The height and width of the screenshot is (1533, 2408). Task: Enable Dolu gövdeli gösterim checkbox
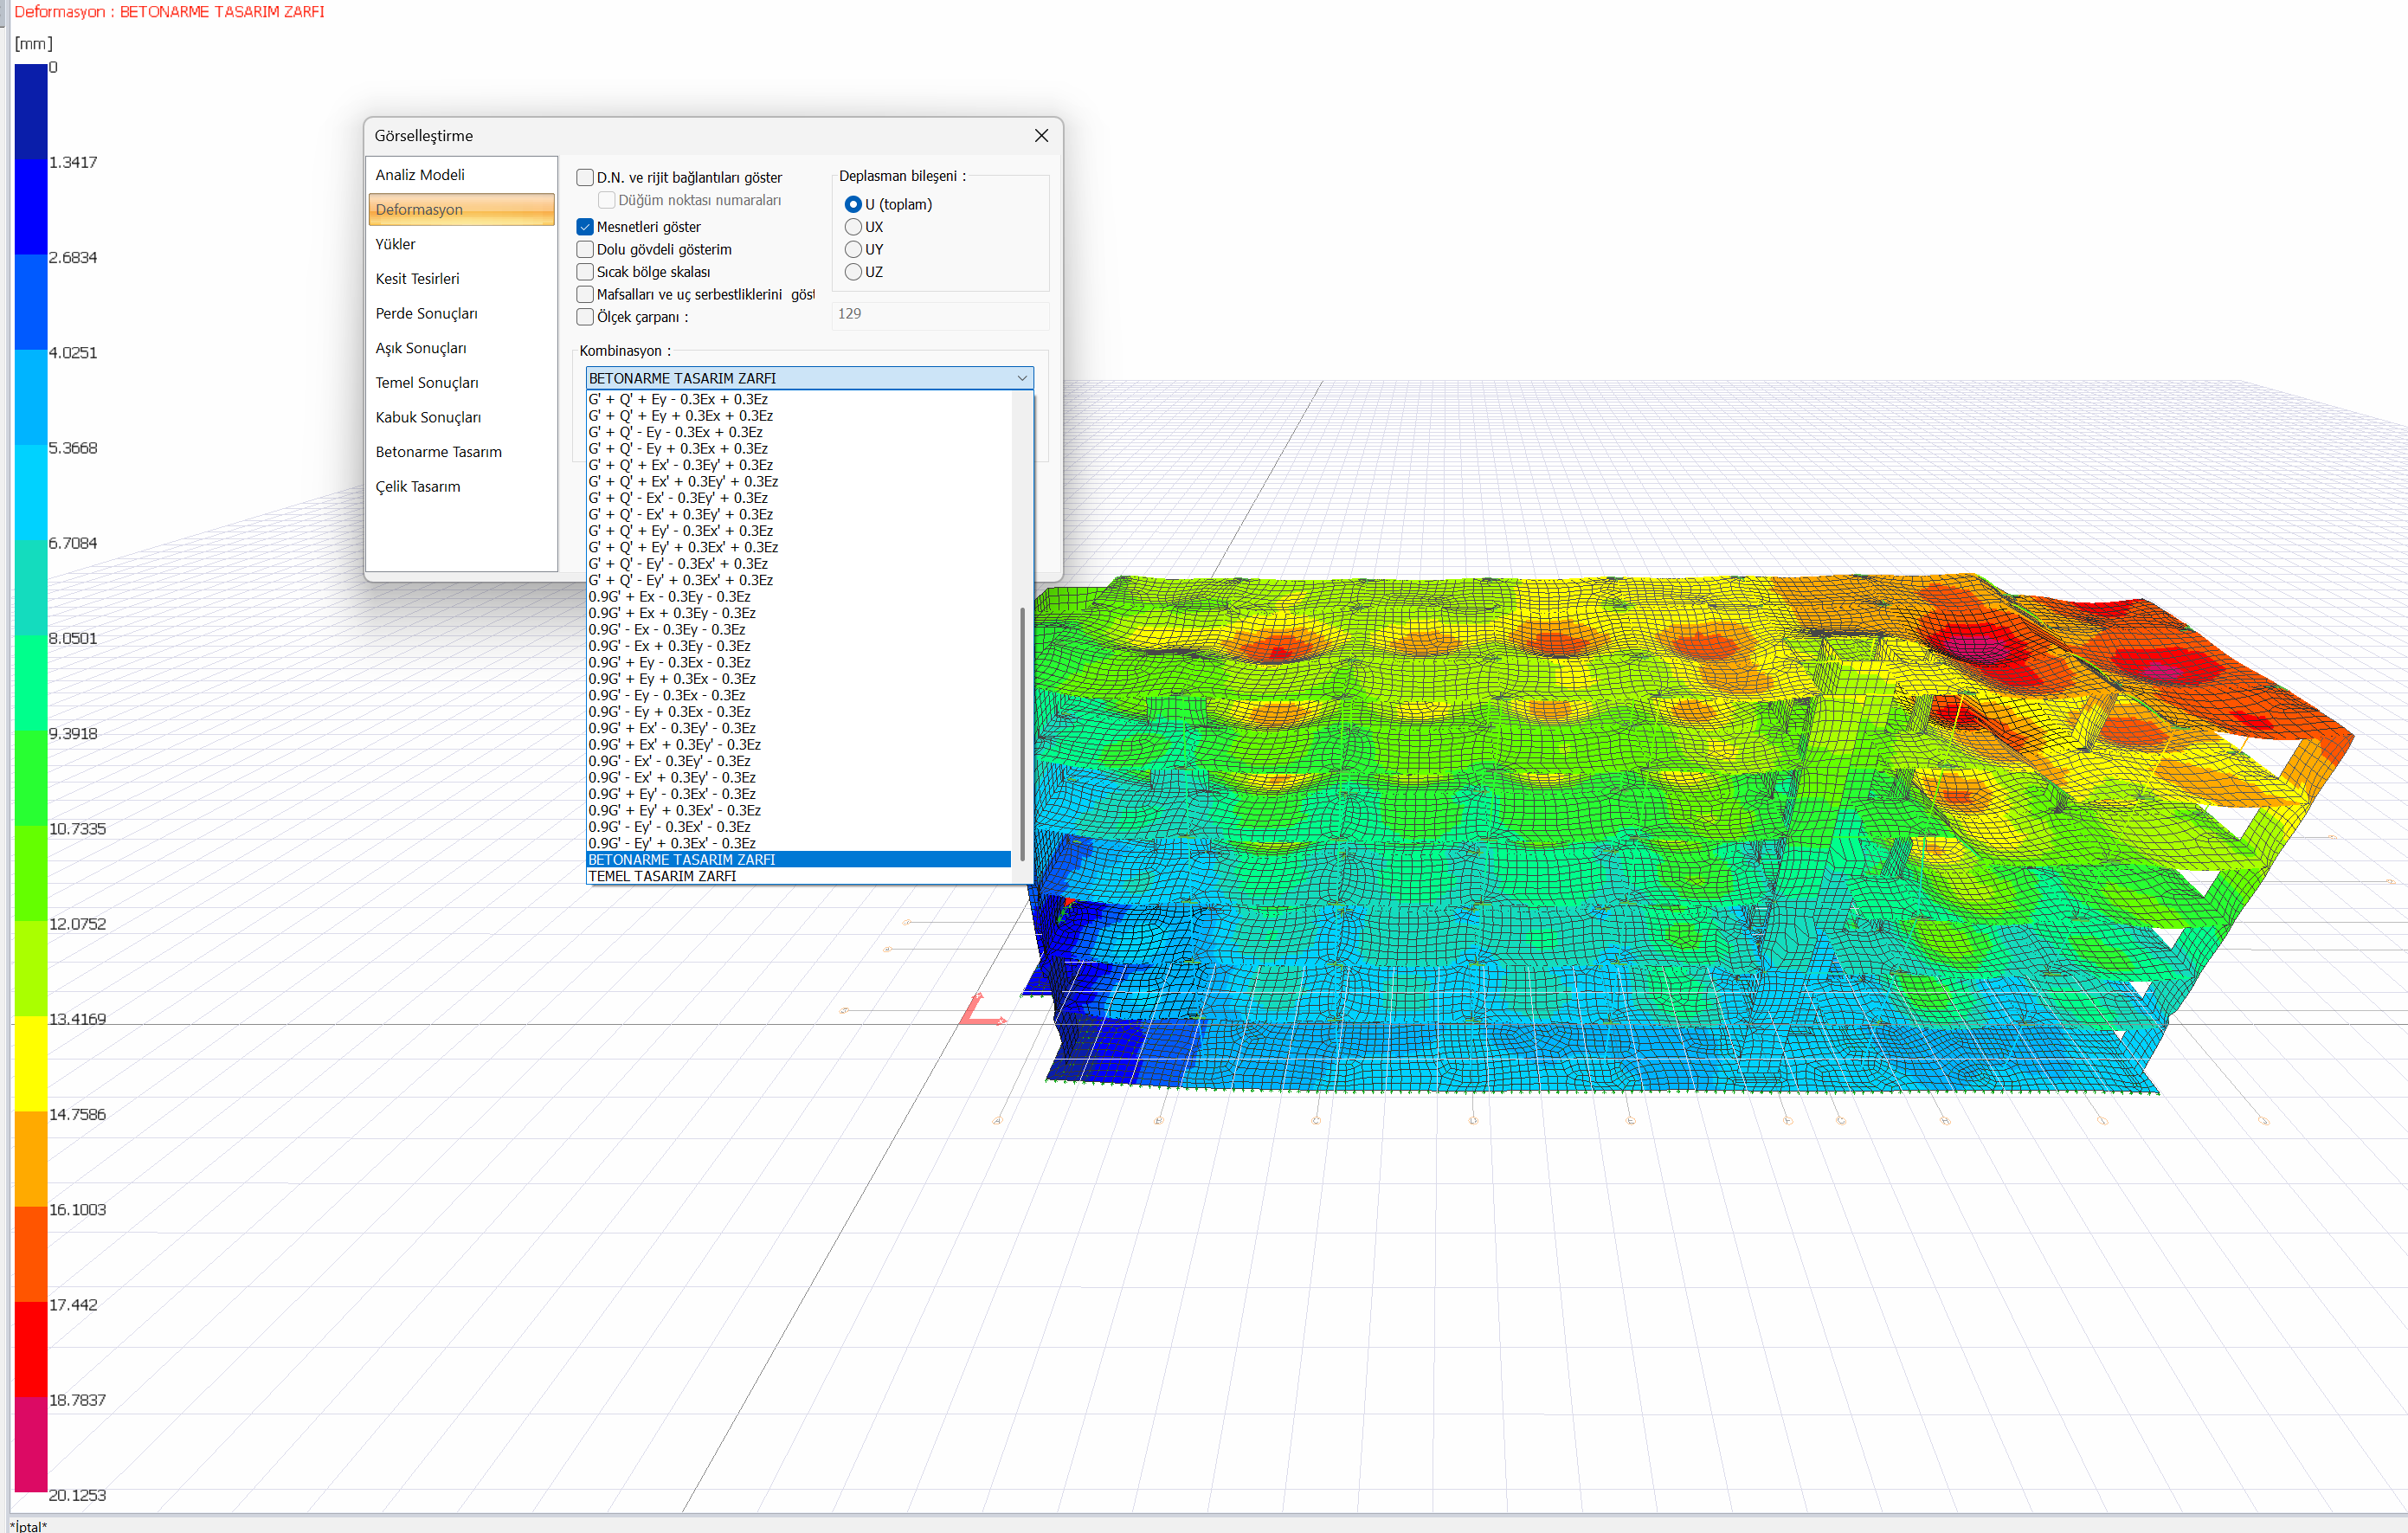[x=585, y=249]
